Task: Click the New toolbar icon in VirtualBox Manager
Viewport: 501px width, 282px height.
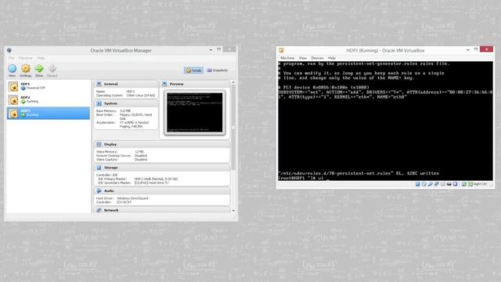Action: [x=13, y=68]
